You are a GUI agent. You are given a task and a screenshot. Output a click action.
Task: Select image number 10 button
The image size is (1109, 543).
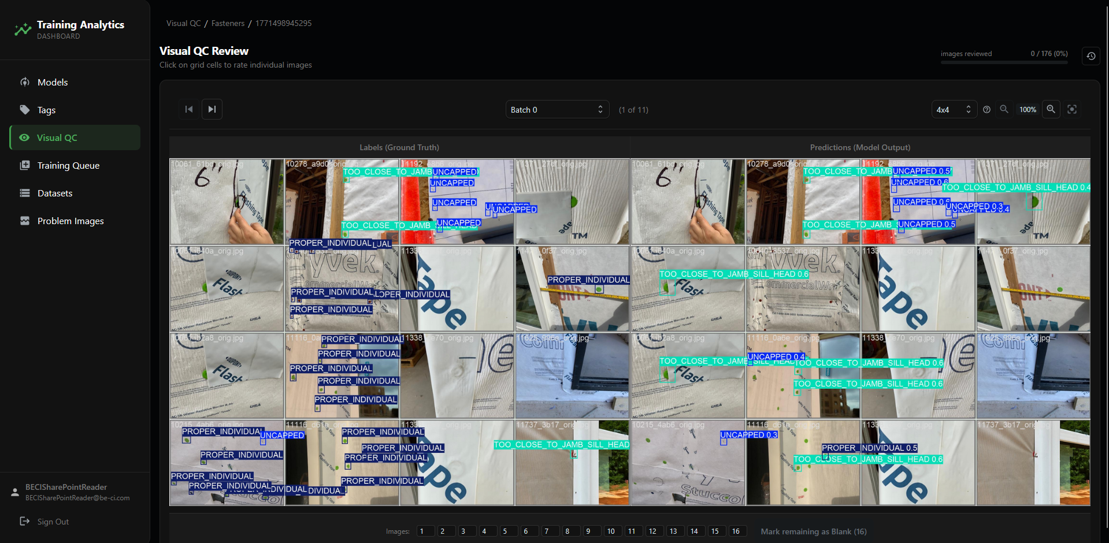tap(613, 531)
